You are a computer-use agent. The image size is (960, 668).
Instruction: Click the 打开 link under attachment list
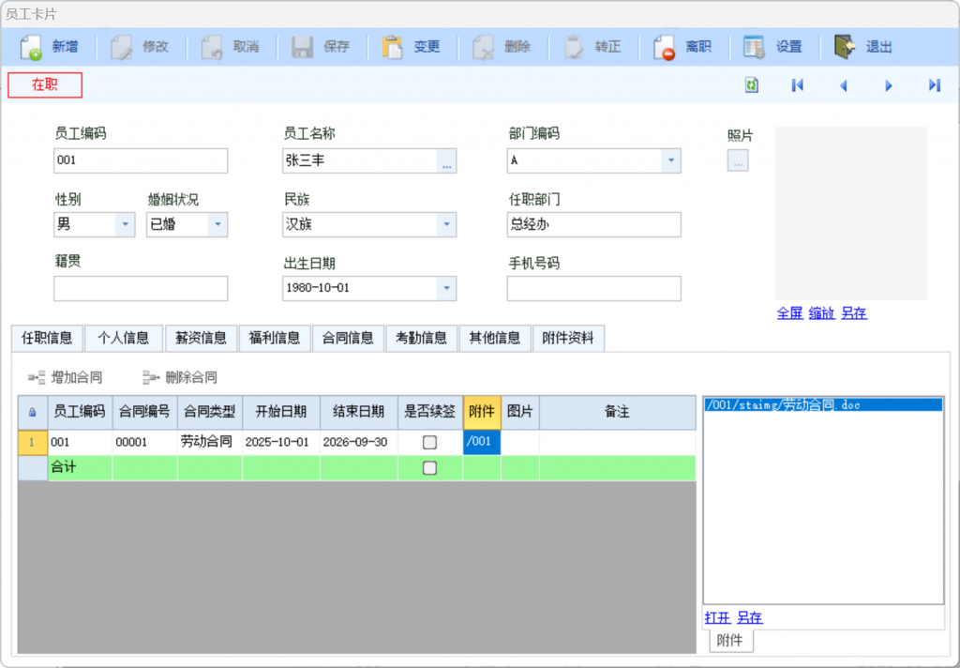[x=717, y=617]
